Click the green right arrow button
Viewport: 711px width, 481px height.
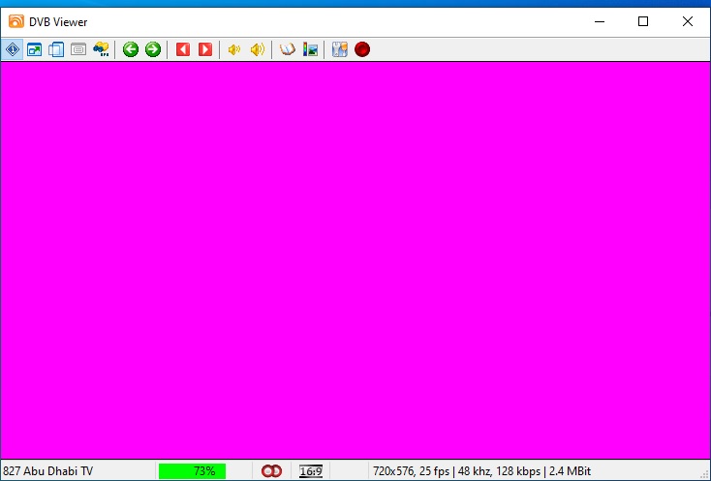tap(153, 49)
